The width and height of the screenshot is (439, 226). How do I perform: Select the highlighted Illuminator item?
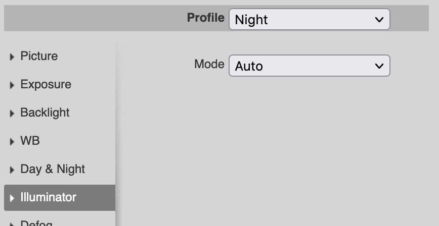60,198
